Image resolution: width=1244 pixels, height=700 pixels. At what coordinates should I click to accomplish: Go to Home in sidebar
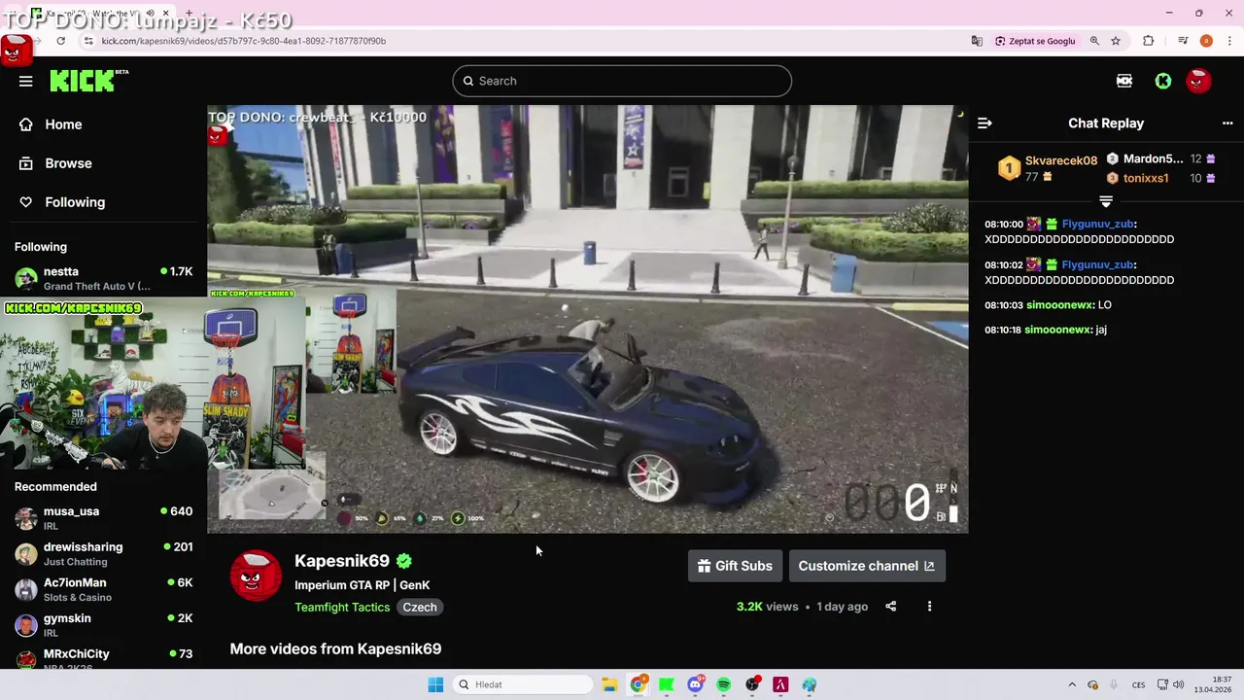click(63, 124)
